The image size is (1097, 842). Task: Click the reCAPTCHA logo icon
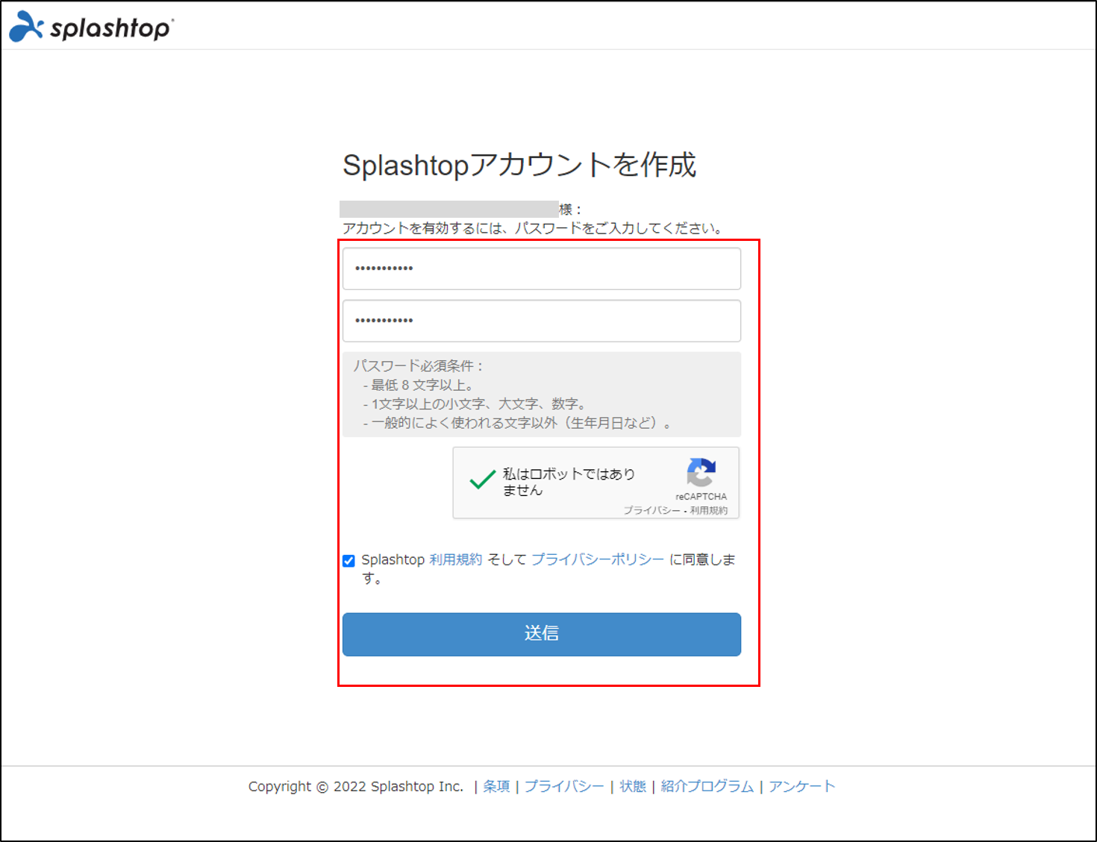coord(701,473)
